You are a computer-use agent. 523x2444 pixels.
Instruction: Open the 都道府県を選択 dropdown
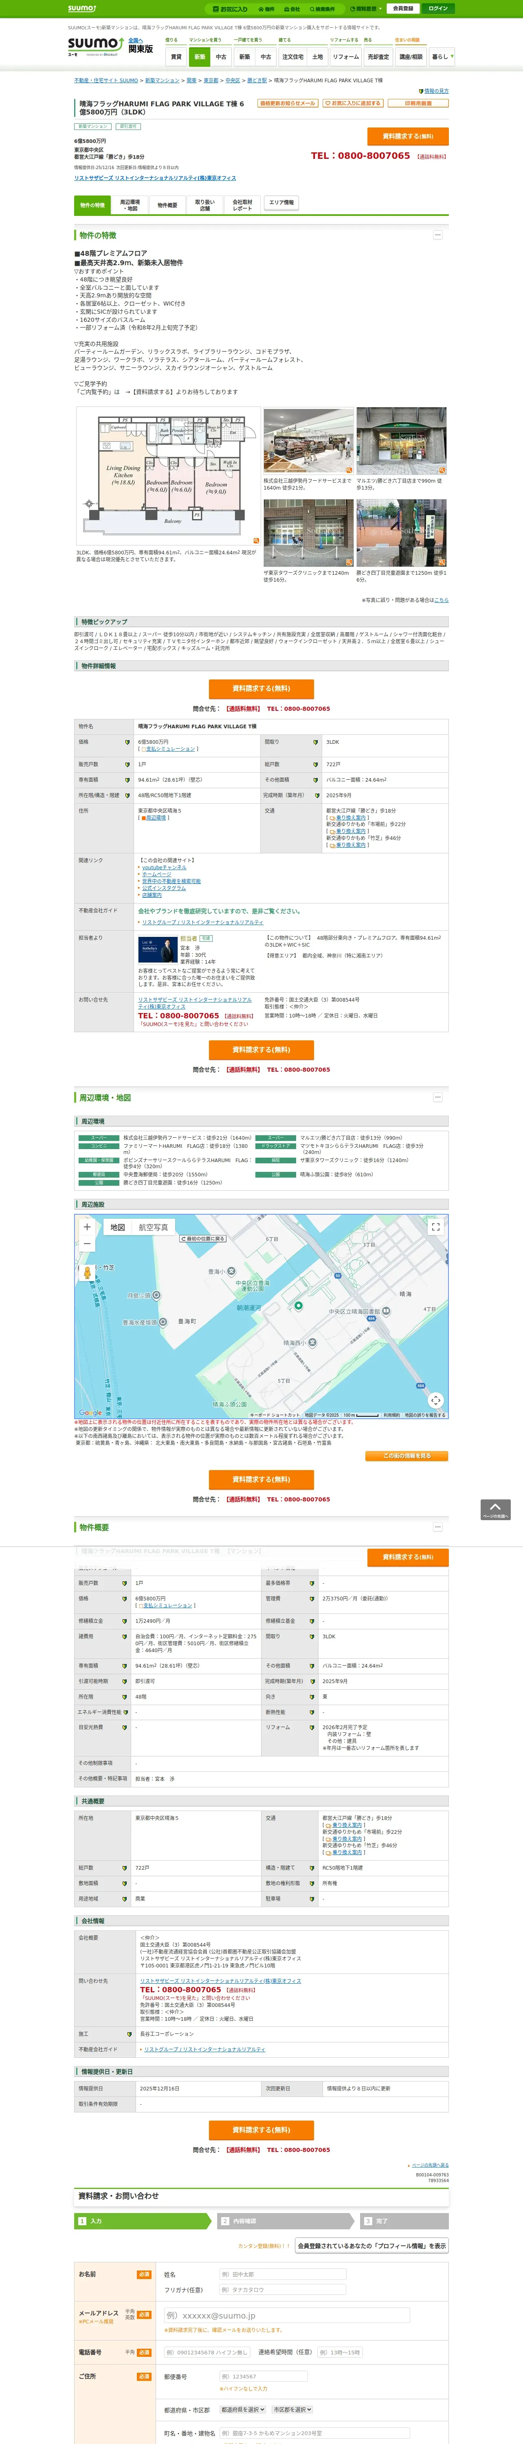tap(244, 2409)
